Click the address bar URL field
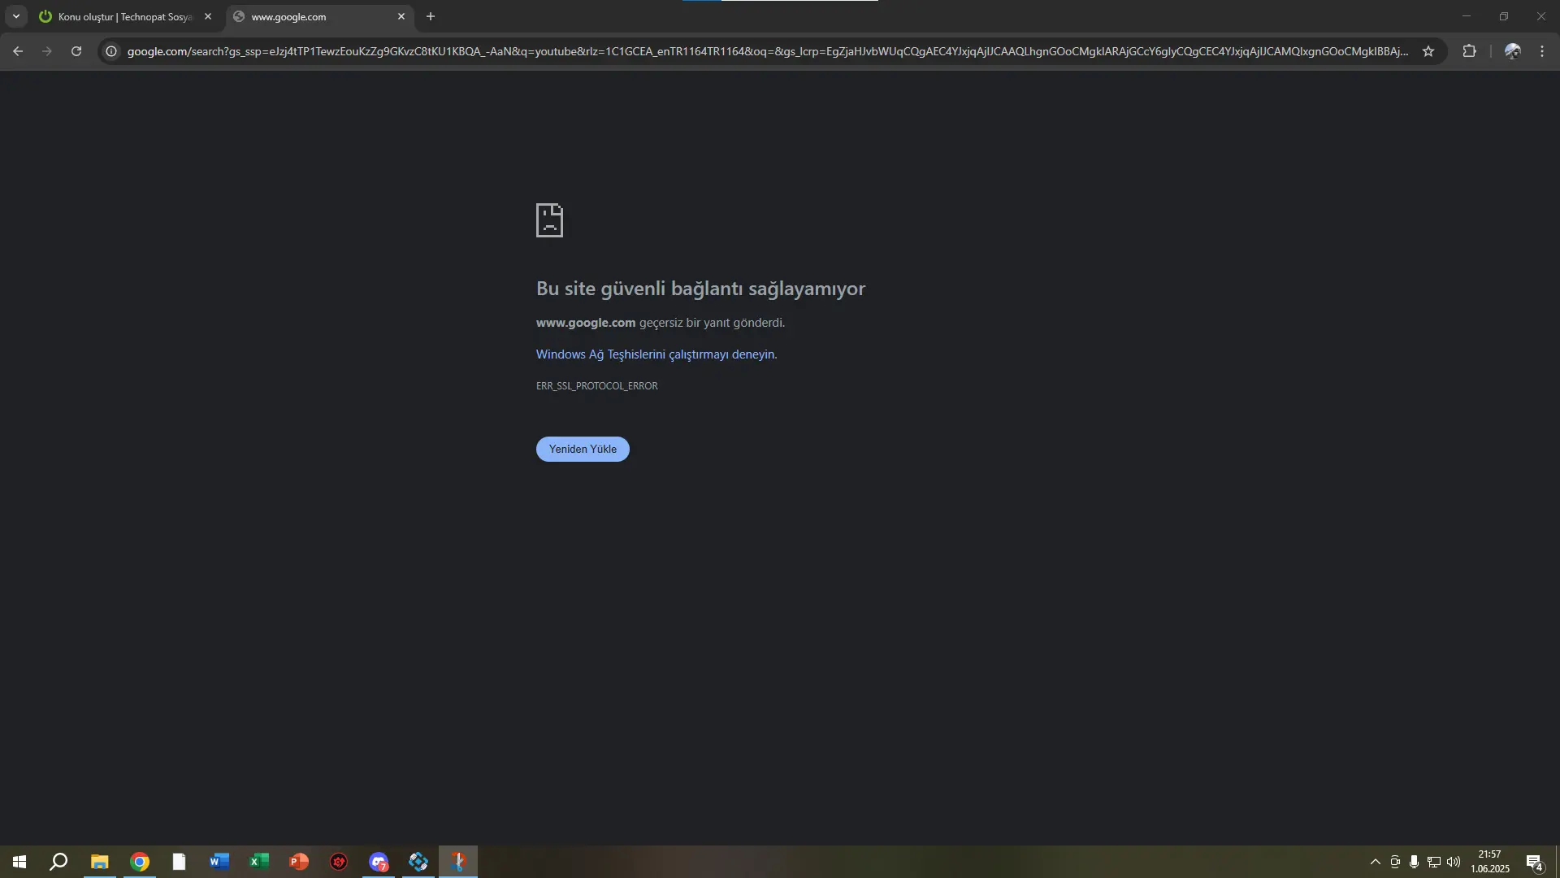 point(768,51)
